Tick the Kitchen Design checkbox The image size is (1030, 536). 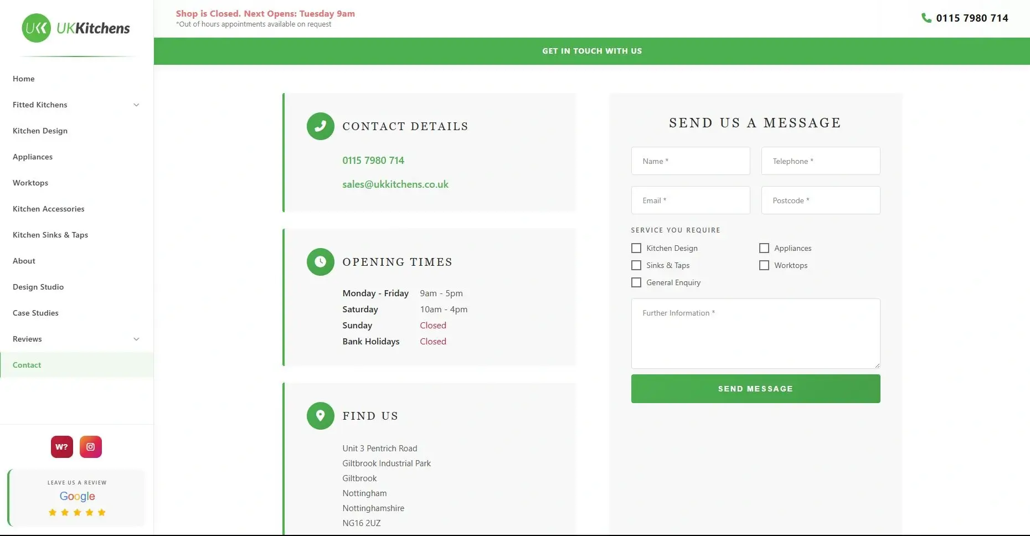click(636, 248)
